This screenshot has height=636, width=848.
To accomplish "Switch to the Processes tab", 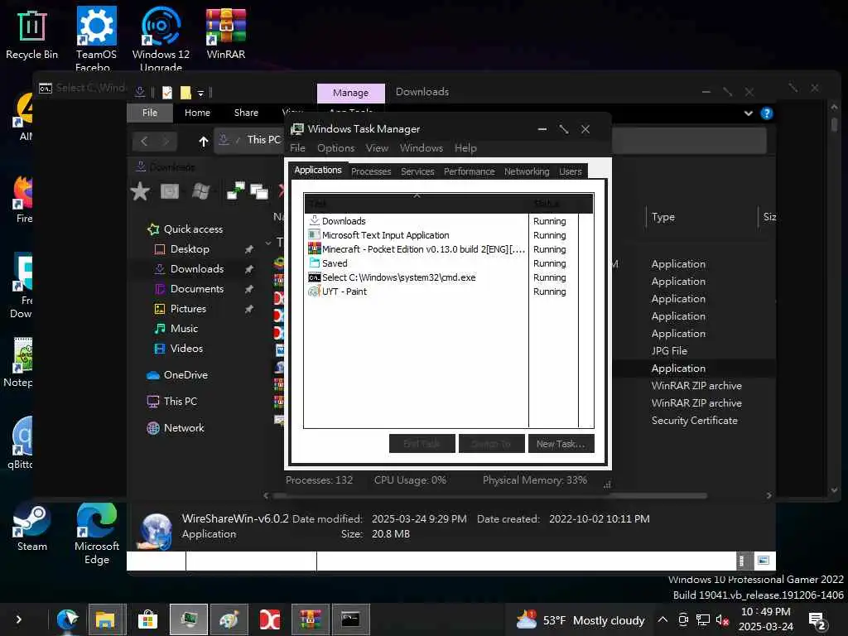I will coord(371,171).
